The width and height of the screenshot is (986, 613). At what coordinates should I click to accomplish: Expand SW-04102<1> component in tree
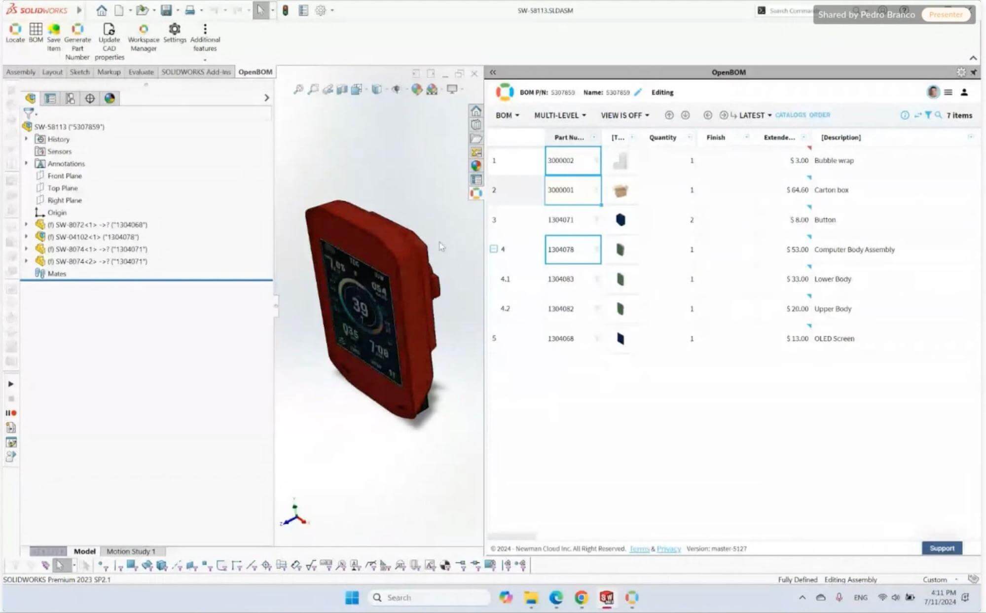tap(26, 237)
